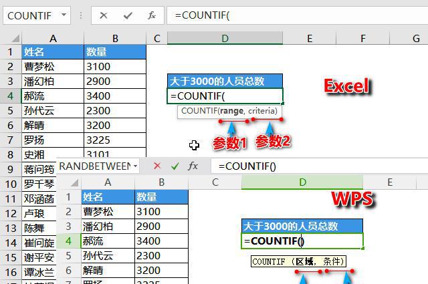The height and width of the screenshot is (284, 428).
Task: Click WPS cell with value 3400
Action: 161,241
